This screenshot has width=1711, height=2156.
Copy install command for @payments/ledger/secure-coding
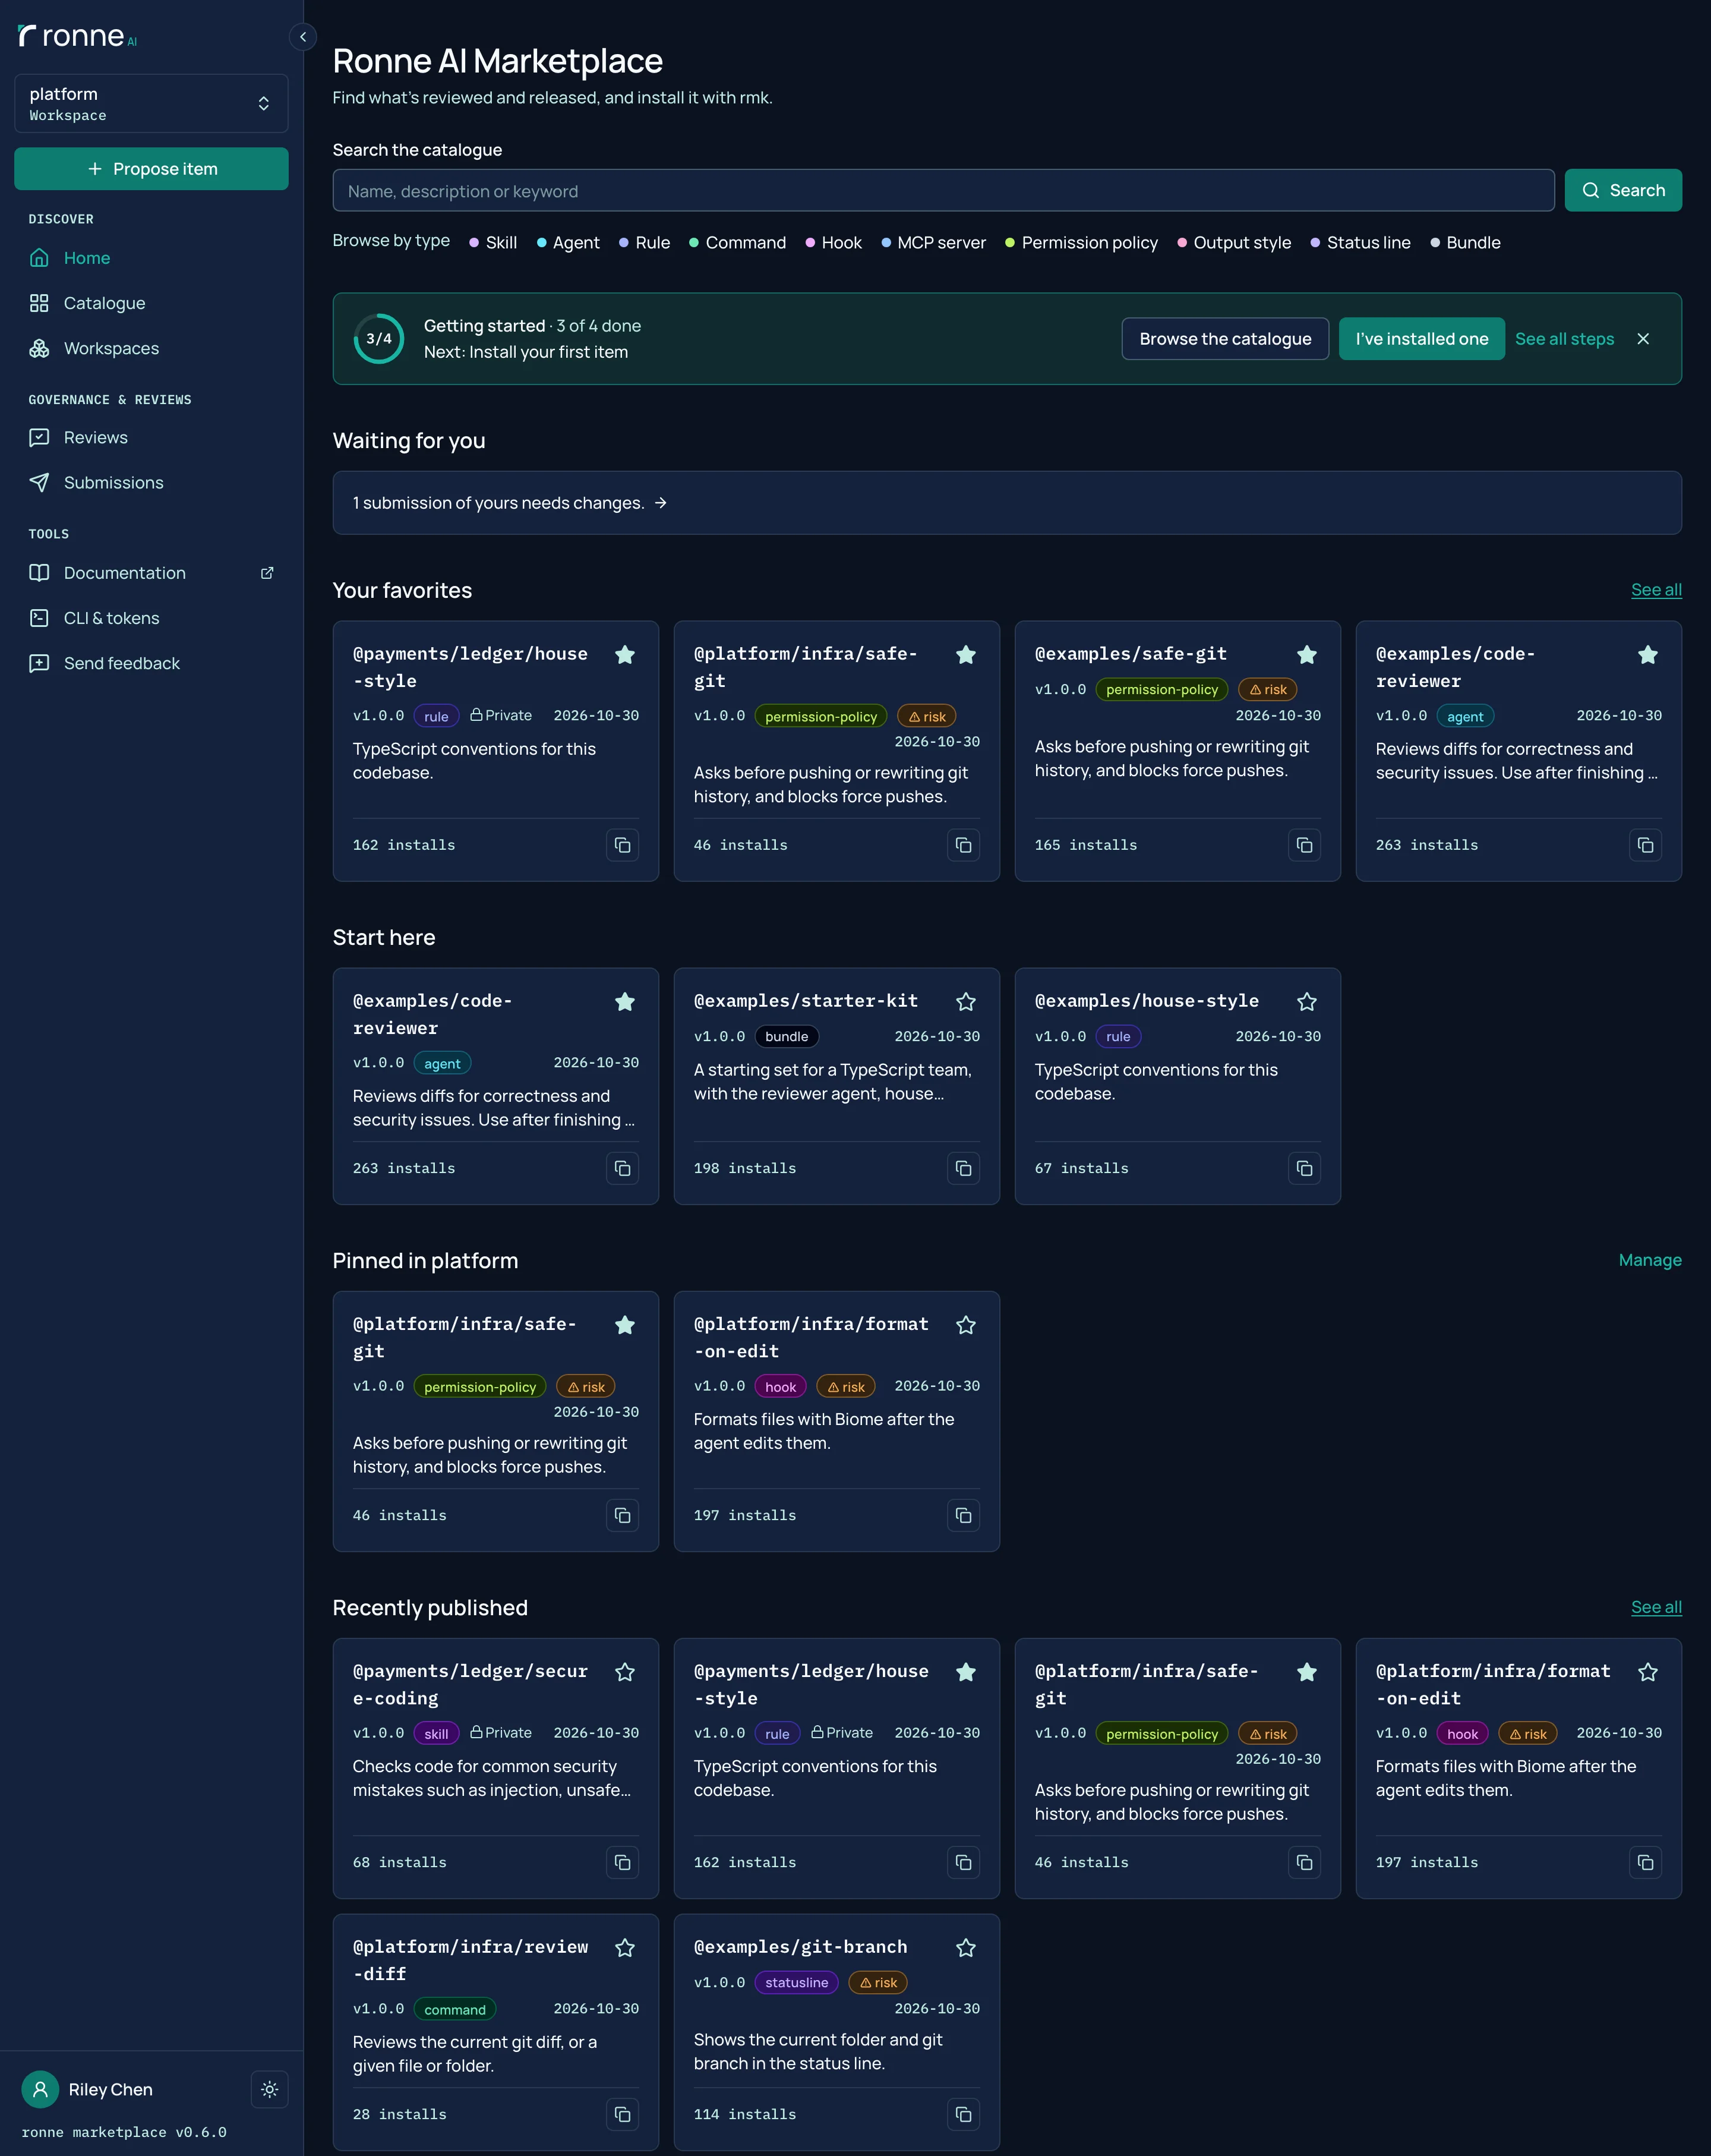point(622,1862)
